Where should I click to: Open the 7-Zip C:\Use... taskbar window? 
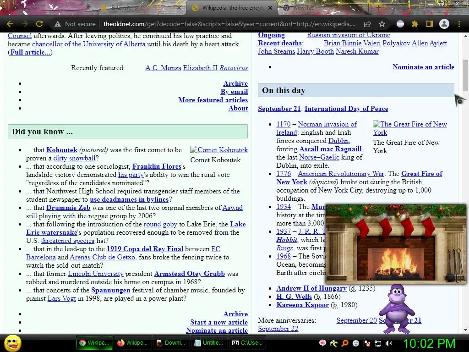248,343
